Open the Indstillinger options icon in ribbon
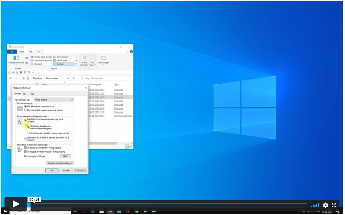The image size is (345, 215). tap(103, 58)
